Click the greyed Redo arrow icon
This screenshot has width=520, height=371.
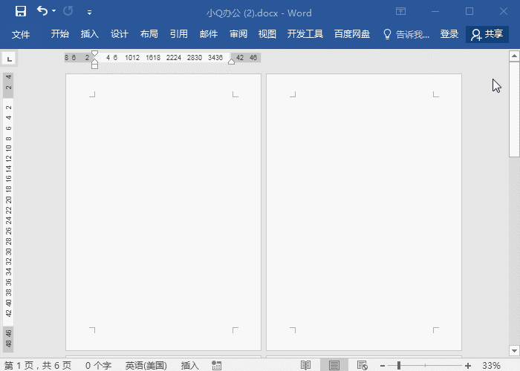click(x=68, y=11)
